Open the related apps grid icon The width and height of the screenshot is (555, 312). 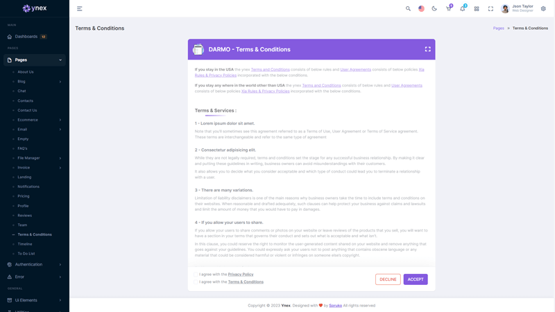coord(477,9)
